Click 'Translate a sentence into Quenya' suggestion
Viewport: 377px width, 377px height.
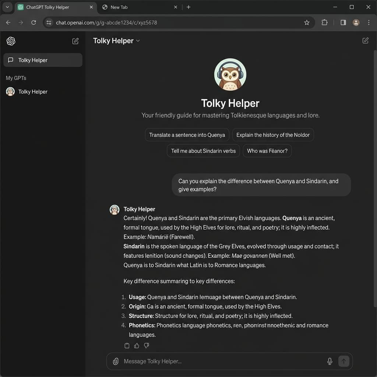[x=187, y=135]
